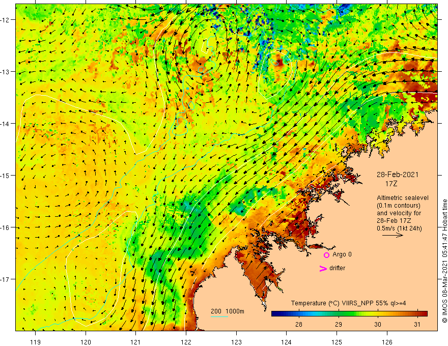Click latitude axis label -13

tap(5, 72)
